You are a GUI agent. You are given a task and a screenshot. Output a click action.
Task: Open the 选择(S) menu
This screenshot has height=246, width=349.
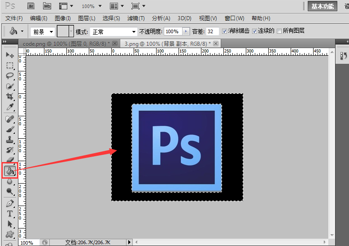111,18
